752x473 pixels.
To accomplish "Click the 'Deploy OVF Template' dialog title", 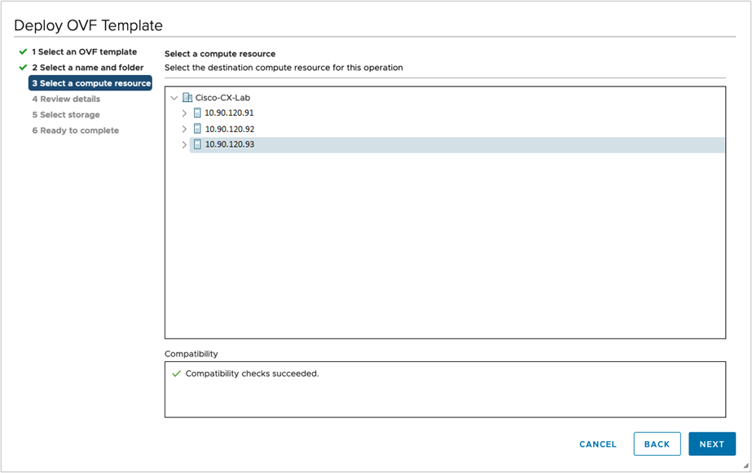I will point(88,25).
